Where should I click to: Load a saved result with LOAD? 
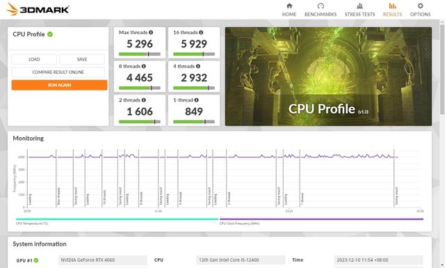pyautogui.click(x=34, y=59)
